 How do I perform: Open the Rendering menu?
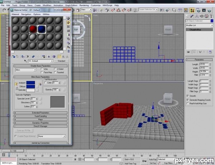tap(84, 5)
